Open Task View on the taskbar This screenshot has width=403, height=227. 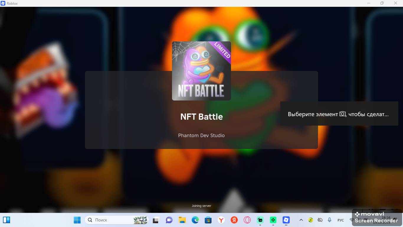[156, 220]
